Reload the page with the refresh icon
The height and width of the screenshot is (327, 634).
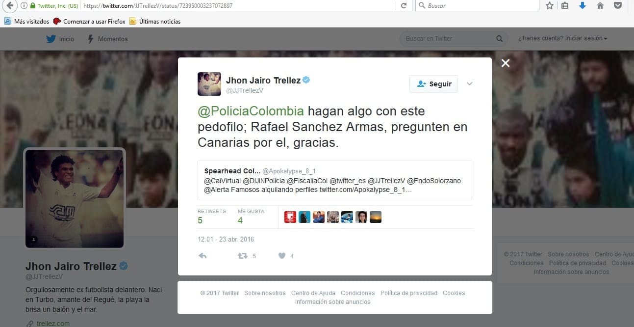(x=404, y=6)
